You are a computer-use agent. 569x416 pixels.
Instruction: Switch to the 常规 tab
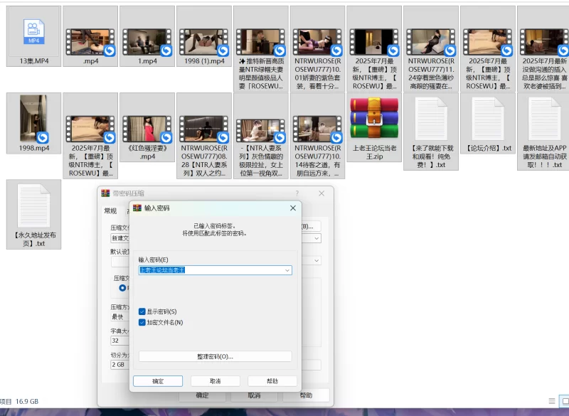pyautogui.click(x=110, y=210)
